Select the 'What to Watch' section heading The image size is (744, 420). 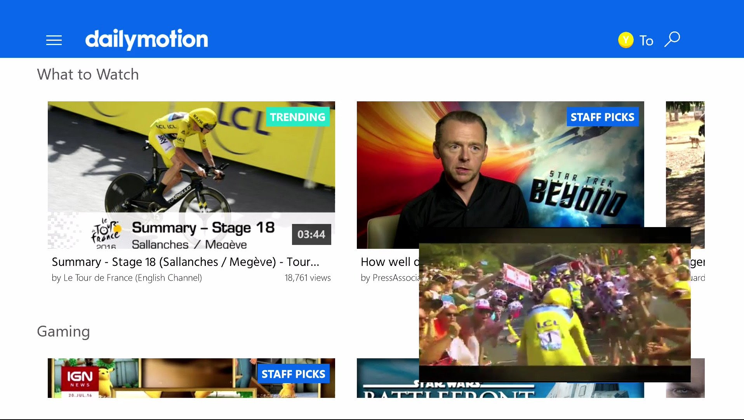tap(88, 74)
